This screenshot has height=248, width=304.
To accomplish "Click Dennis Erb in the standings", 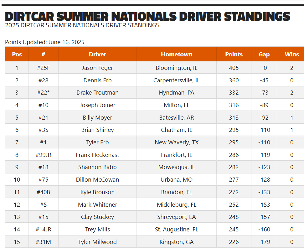I will coord(97,80).
